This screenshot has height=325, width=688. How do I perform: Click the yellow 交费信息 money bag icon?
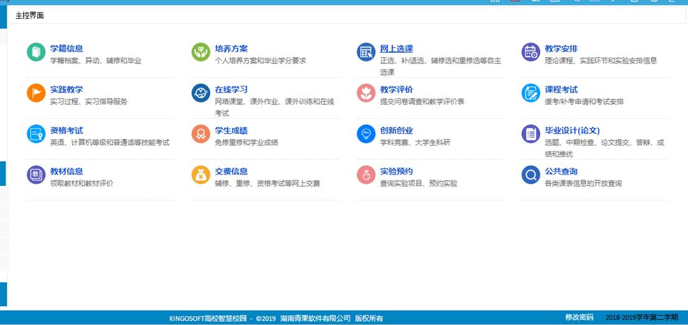201,175
